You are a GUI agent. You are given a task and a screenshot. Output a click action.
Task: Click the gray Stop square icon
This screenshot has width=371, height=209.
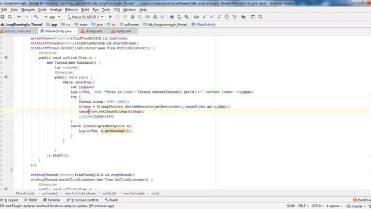[162, 17]
